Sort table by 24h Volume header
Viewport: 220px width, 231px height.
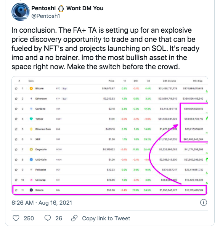point(170,81)
